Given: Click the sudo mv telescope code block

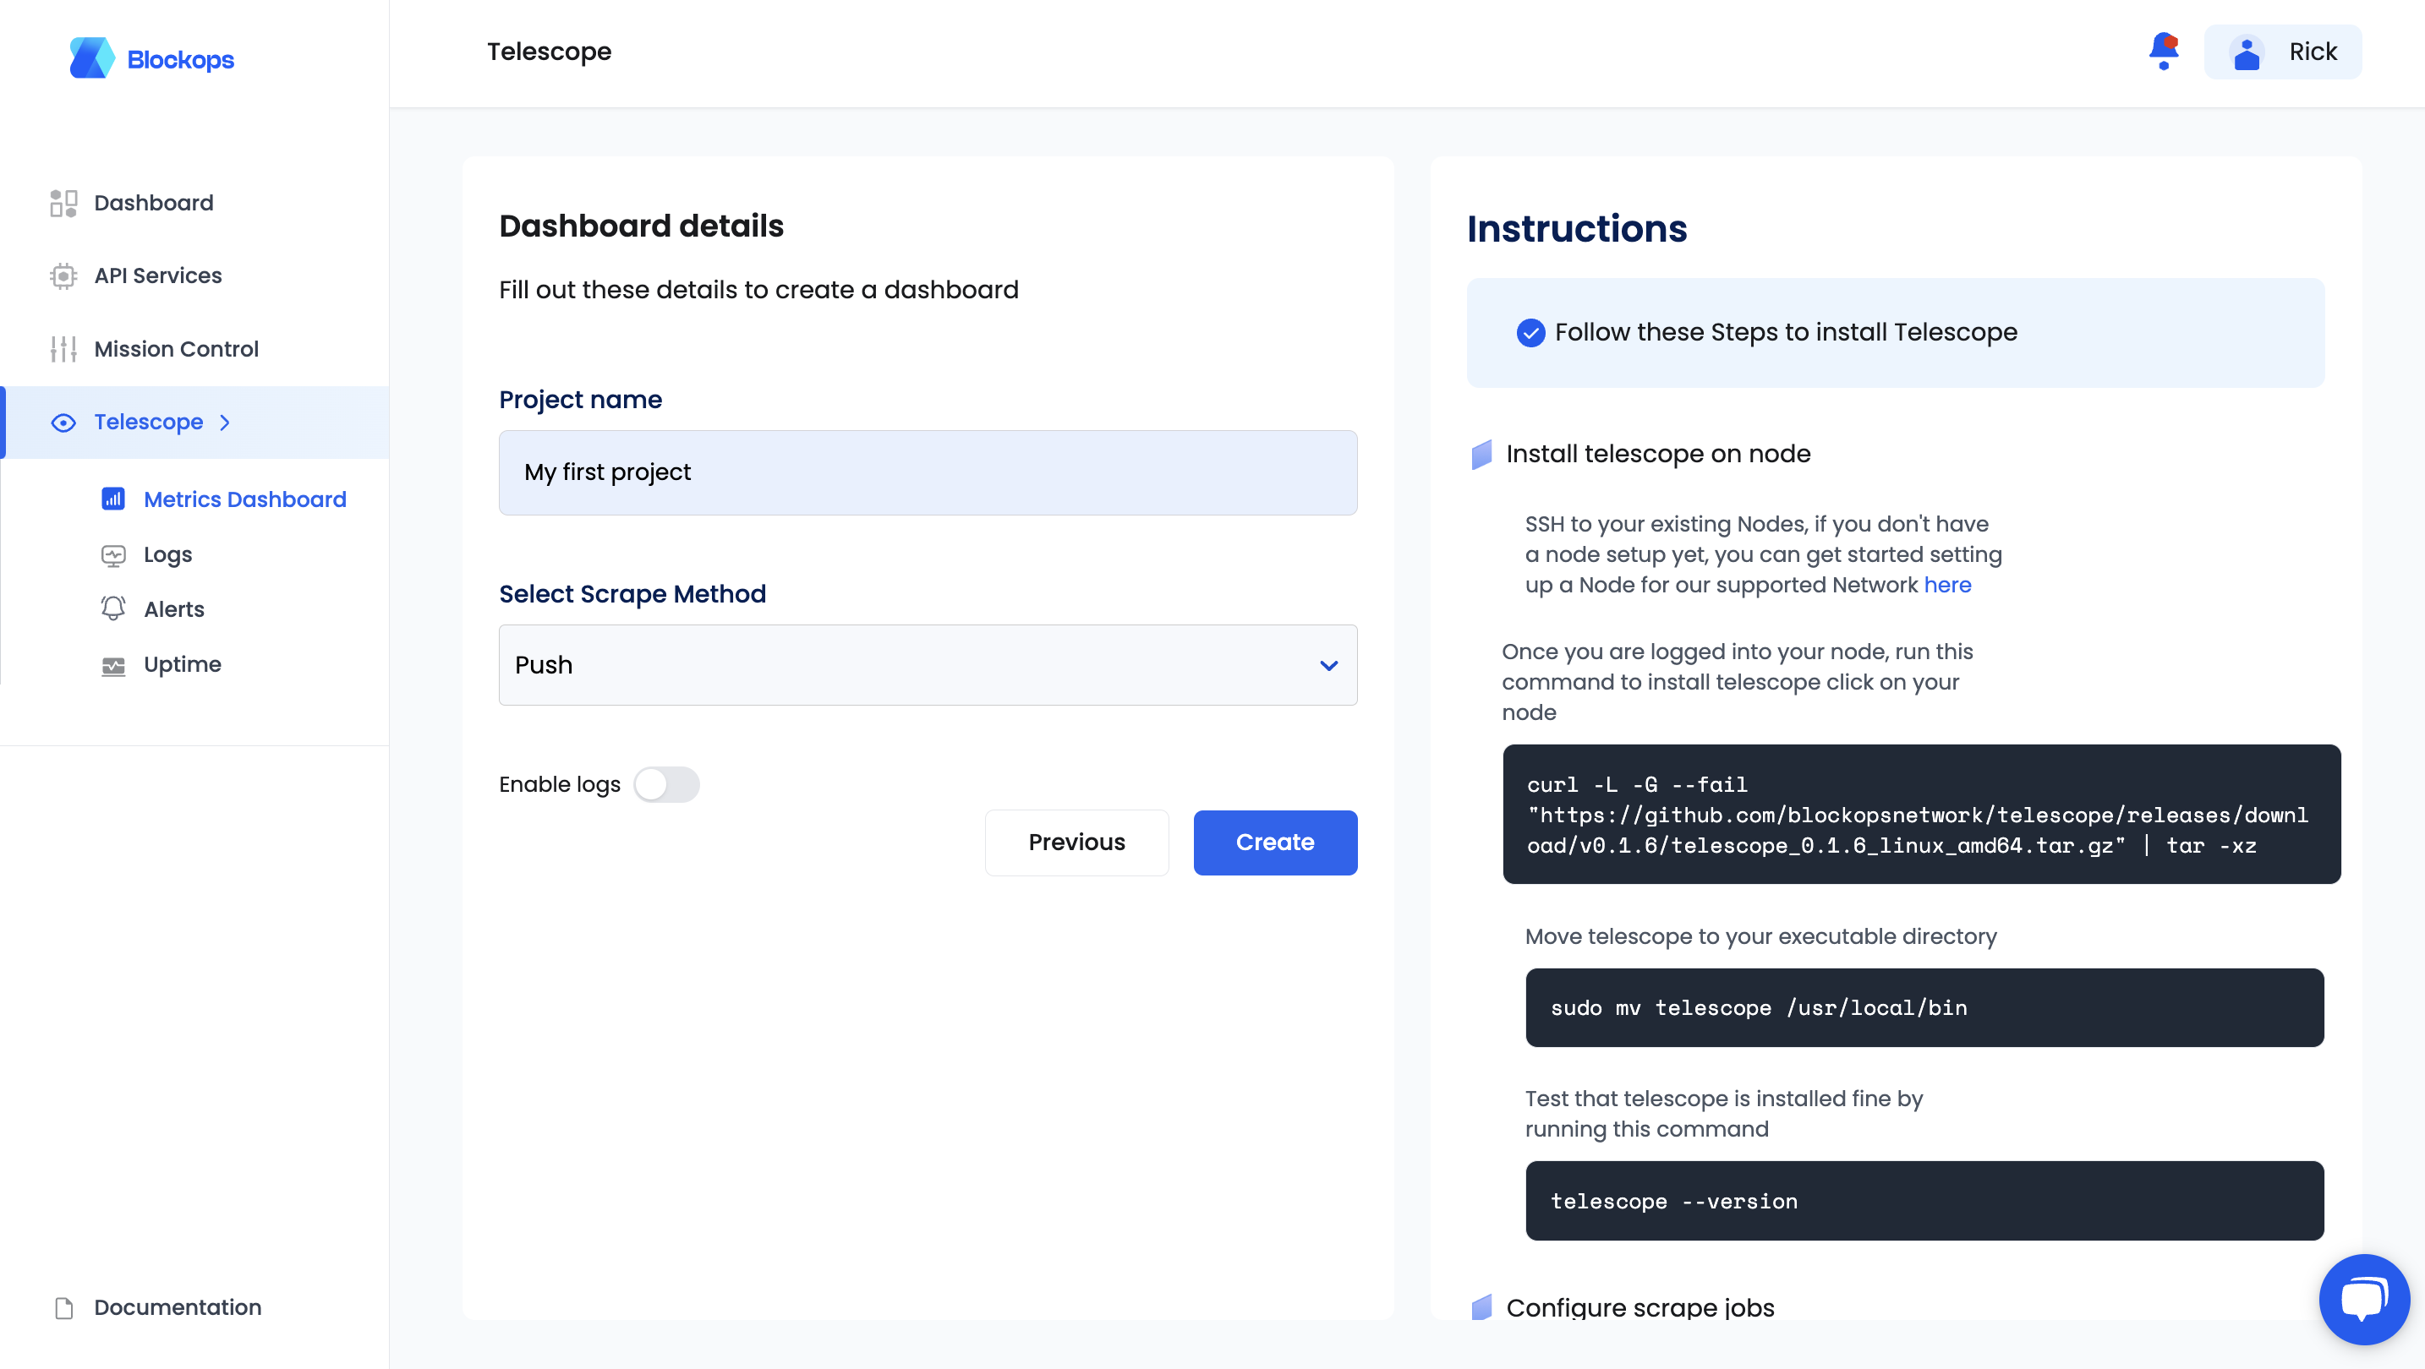Looking at the screenshot, I should [x=1924, y=1009].
